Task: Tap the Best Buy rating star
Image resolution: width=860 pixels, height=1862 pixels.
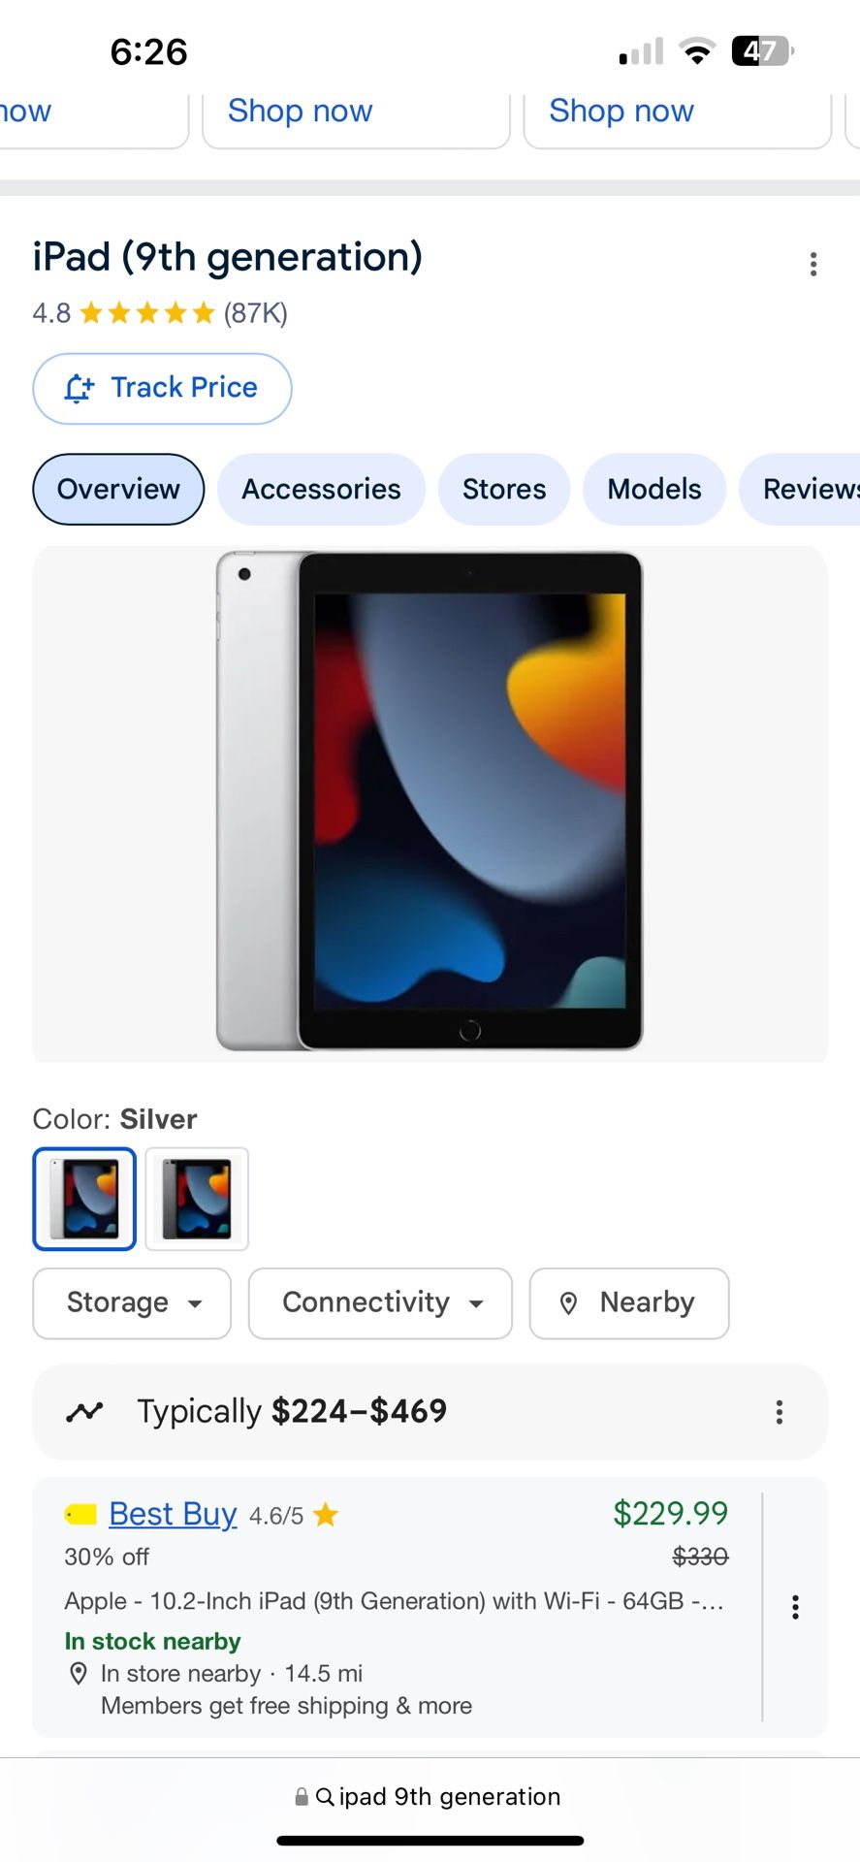Action: point(326,1515)
